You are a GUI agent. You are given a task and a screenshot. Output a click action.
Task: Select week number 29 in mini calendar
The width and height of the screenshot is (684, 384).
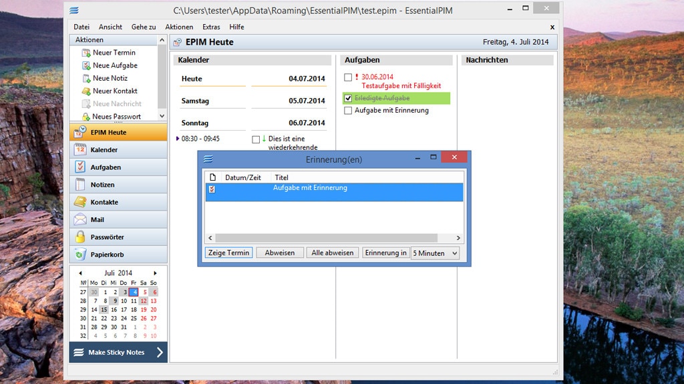coord(83,309)
